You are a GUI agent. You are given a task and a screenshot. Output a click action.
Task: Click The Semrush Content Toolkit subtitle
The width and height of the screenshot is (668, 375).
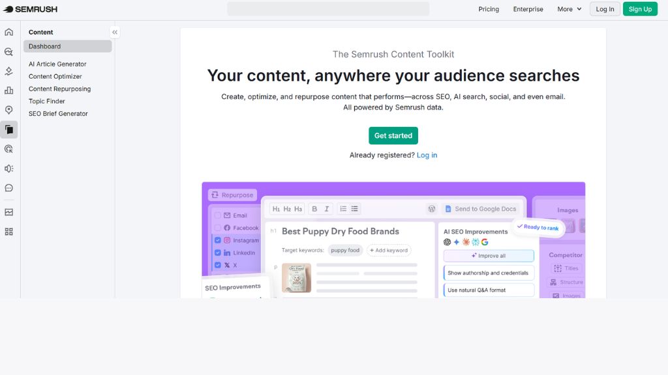pos(393,55)
